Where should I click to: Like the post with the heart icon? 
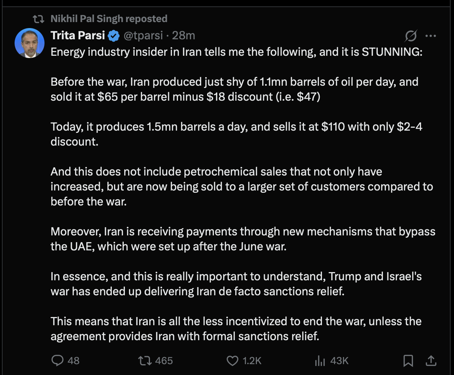pos(232,360)
